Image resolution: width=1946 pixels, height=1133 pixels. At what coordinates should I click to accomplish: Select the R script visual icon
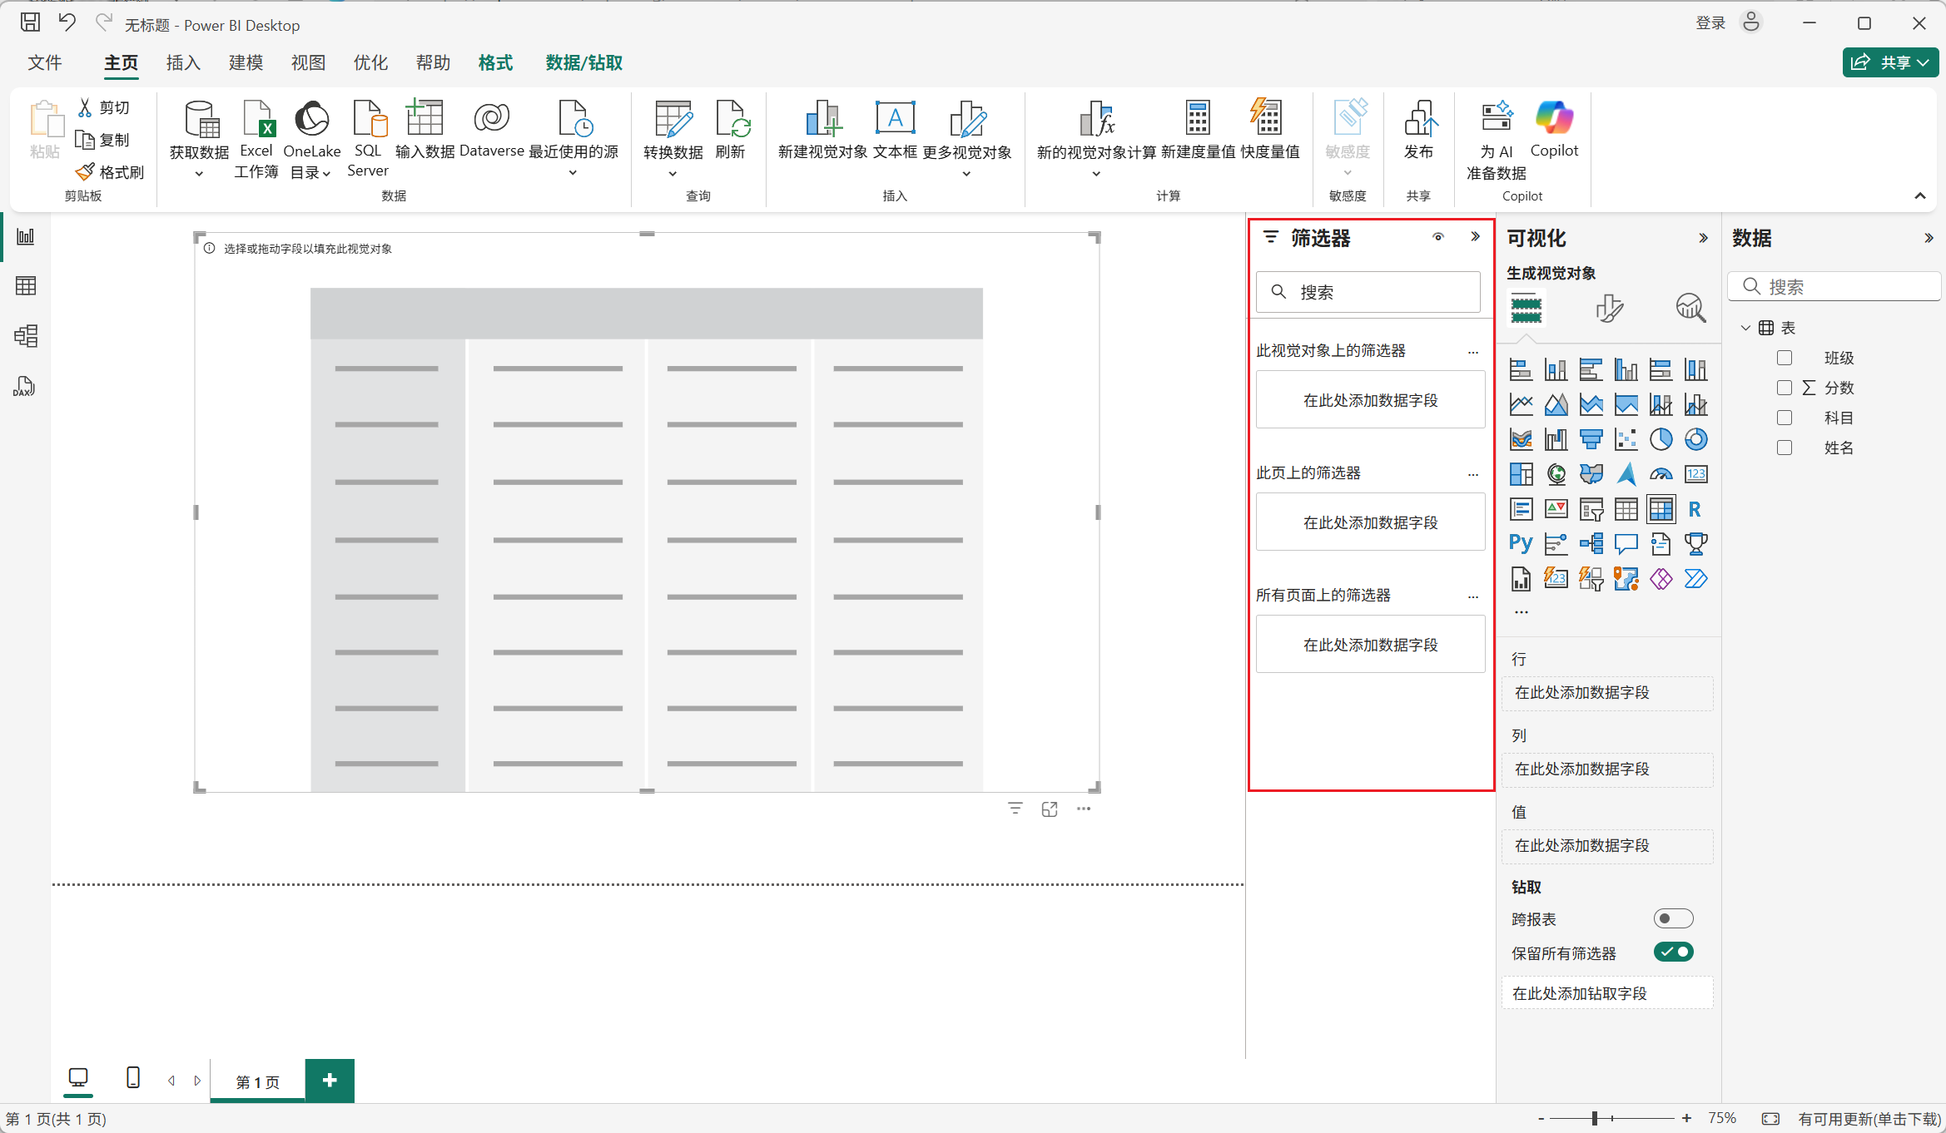(1695, 509)
